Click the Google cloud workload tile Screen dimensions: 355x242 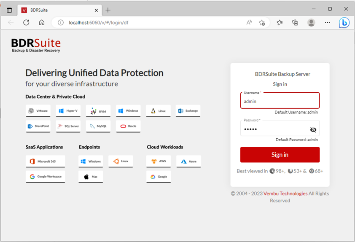[x=159, y=177]
